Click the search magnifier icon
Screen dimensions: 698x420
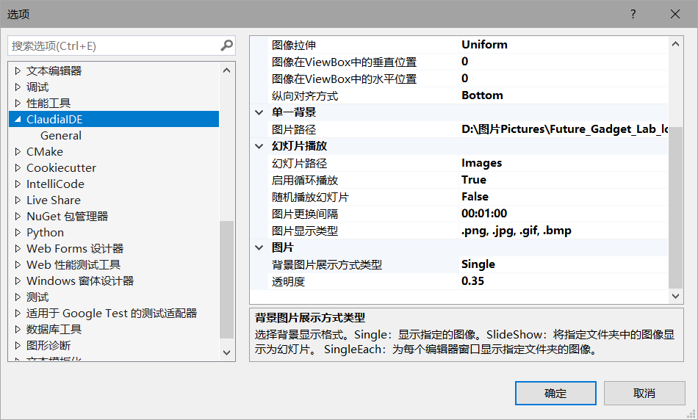pyautogui.click(x=226, y=46)
